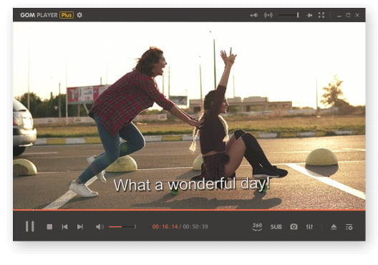378x265 pixels.
Task: Capture a screenshot with the camera icon
Action: [294, 226]
